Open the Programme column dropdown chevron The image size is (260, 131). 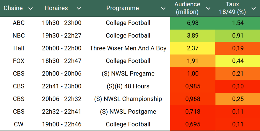pos(163,8)
